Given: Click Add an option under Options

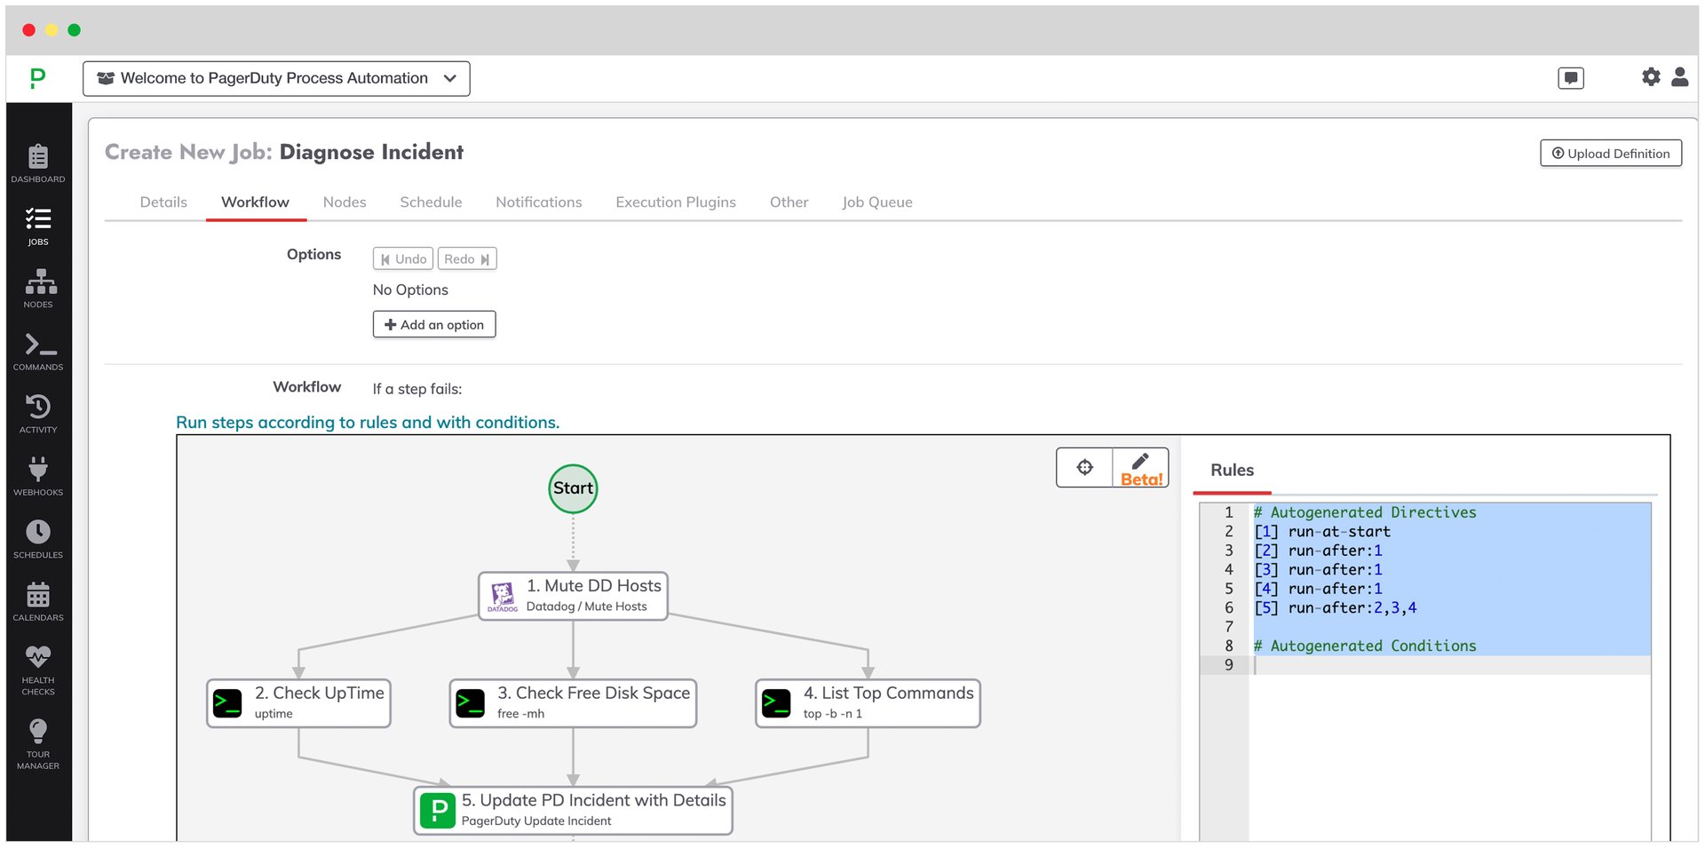Looking at the screenshot, I should point(433,324).
